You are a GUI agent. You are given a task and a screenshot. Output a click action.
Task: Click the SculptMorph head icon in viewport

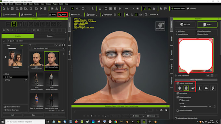click(160, 26)
